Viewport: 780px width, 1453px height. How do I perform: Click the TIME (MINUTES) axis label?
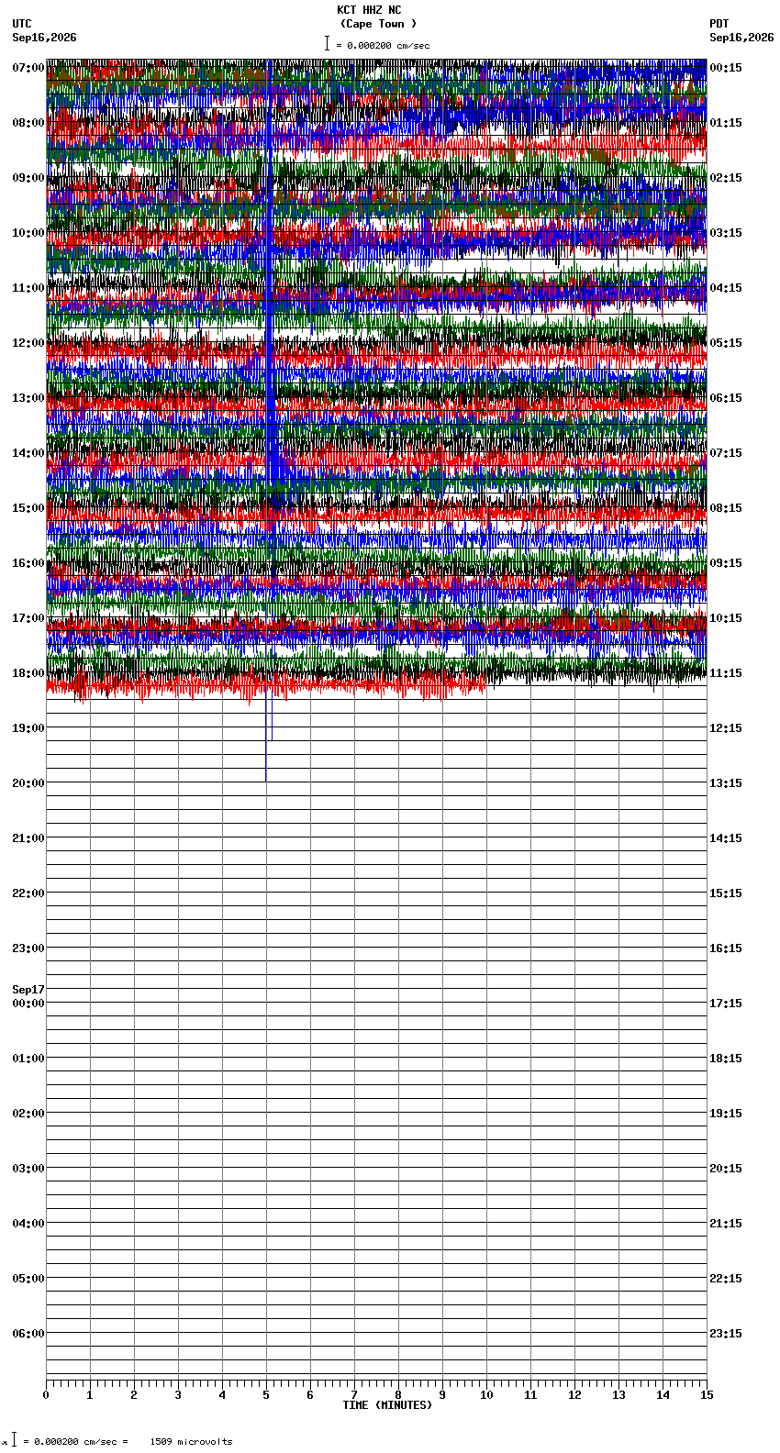[x=387, y=1405]
